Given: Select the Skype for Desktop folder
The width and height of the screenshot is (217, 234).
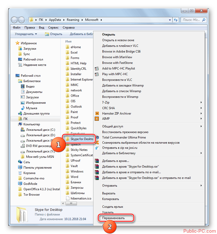Looking at the screenshot, I should point(79,139).
